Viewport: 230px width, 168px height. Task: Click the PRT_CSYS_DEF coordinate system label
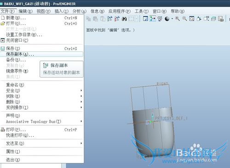[171, 118]
